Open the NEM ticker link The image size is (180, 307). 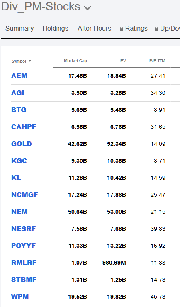click(19, 212)
